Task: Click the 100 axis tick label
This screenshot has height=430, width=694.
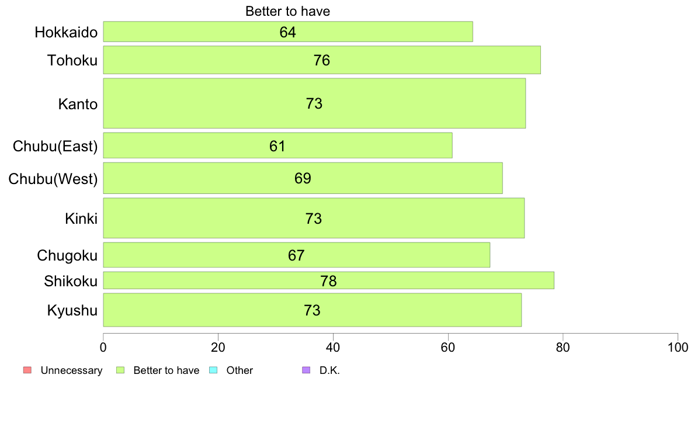Action: [x=678, y=348]
